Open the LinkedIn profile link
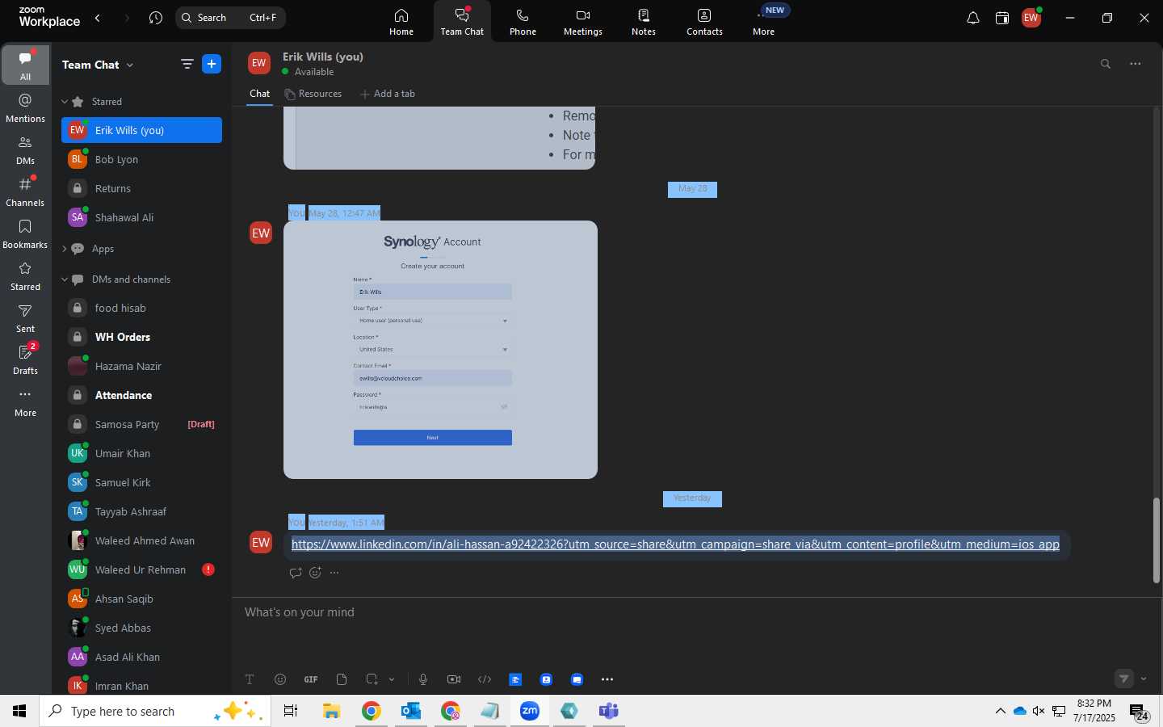1163x727 pixels. tap(675, 544)
